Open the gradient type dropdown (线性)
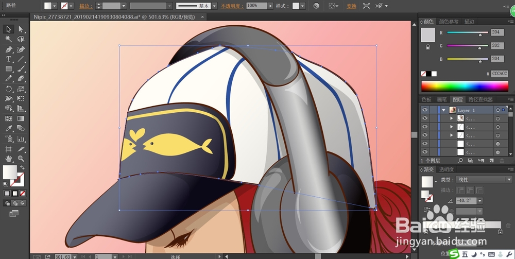Image resolution: width=515 pixels, height=259 pixels. (484, 180)
